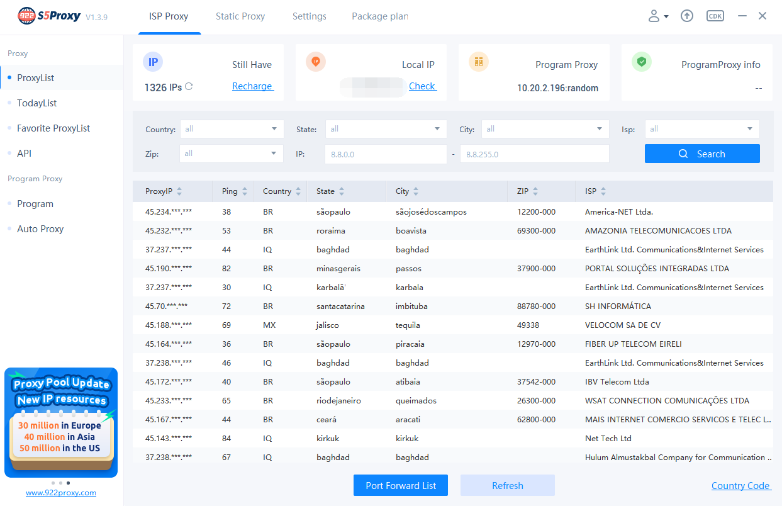Click the Port Forward List button
Viewport: 782px width, 506px height.
pos(400,485)
